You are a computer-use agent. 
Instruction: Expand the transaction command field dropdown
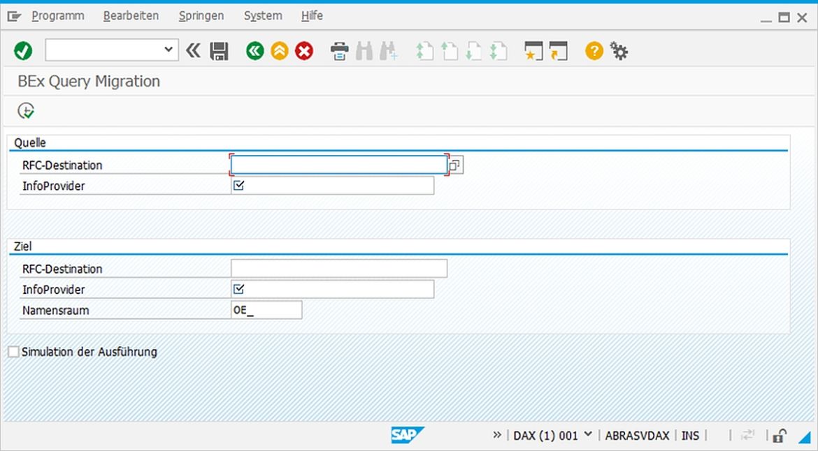(168, 50)
